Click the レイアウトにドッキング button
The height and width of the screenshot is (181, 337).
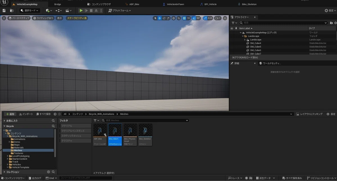[309, 114]
